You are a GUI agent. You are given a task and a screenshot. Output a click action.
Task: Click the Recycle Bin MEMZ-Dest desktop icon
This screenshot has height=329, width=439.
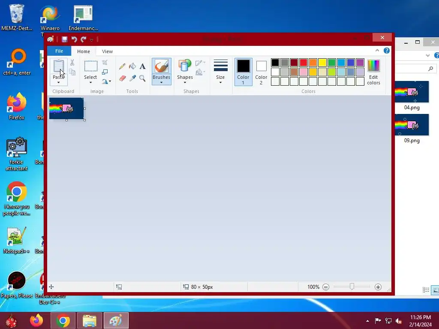coord(17,17)
